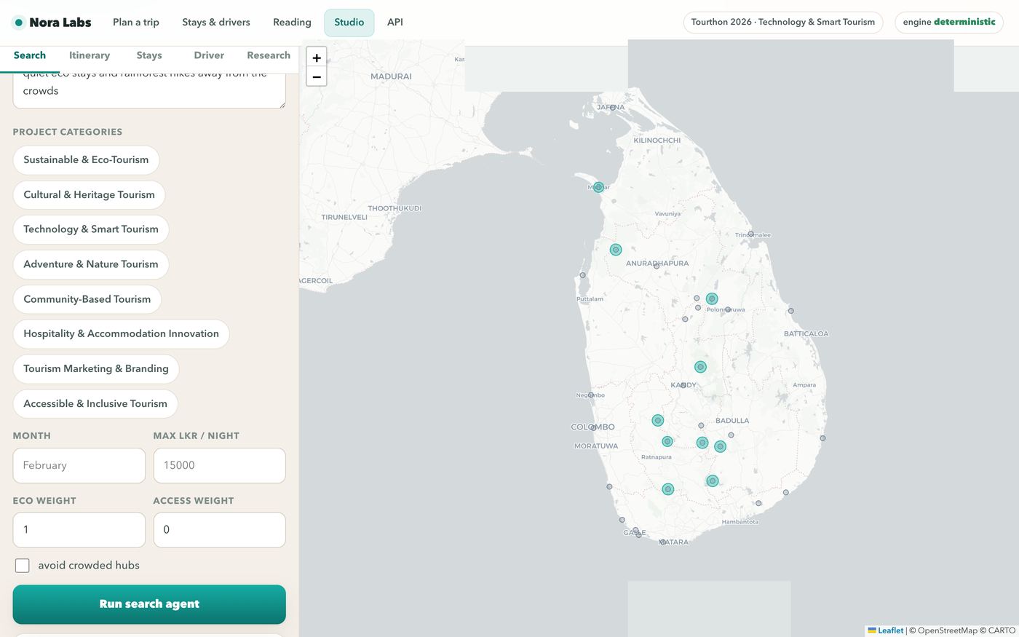Screen dimensions: 1019x637
Task: Focus the Month input field
Action: click(79, 466)
